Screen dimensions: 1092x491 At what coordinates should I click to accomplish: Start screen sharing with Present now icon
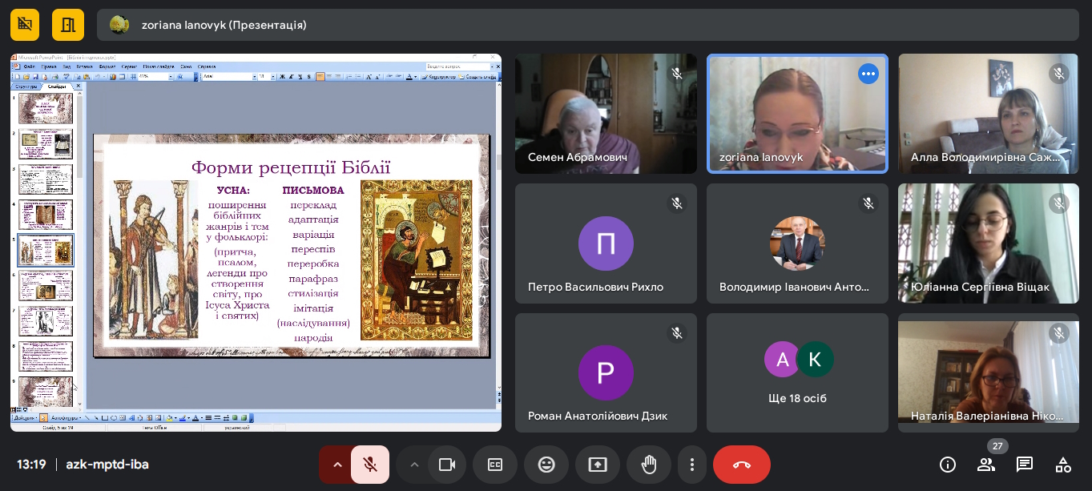tap(598, 465)
